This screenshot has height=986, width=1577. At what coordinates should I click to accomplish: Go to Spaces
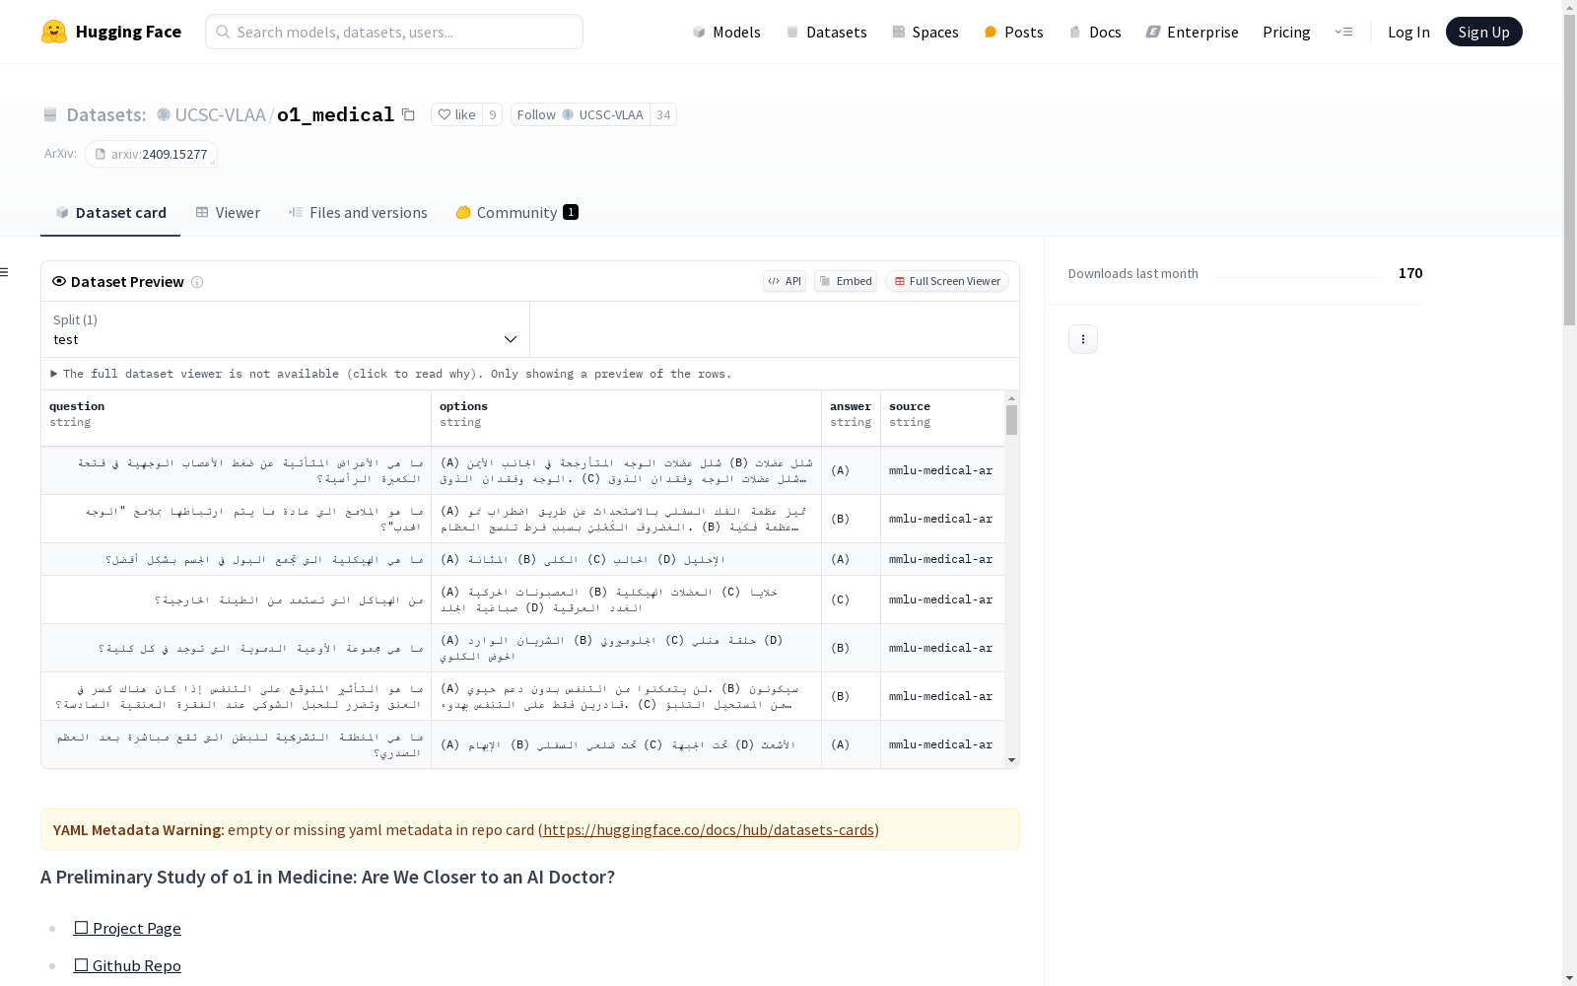926,32
